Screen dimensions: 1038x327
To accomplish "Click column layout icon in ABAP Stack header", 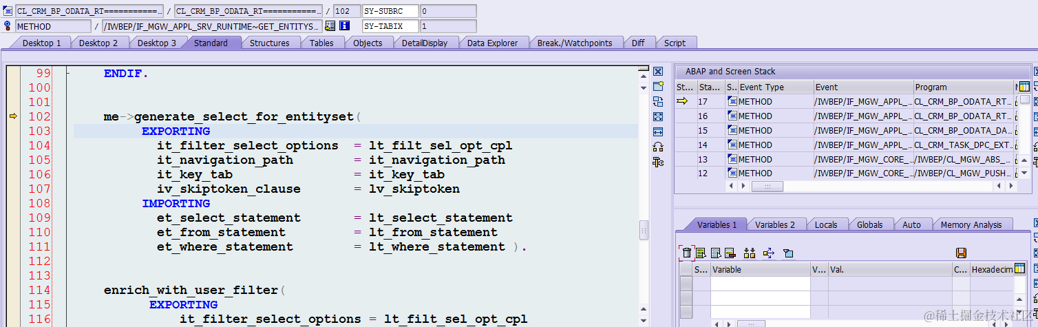I will tap(1024, 87).
